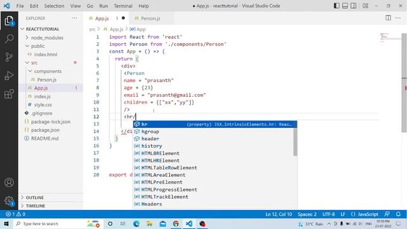Open style.css in the explorer
Image resolution: width=407 pixels, height=229 pixels.
43,105
